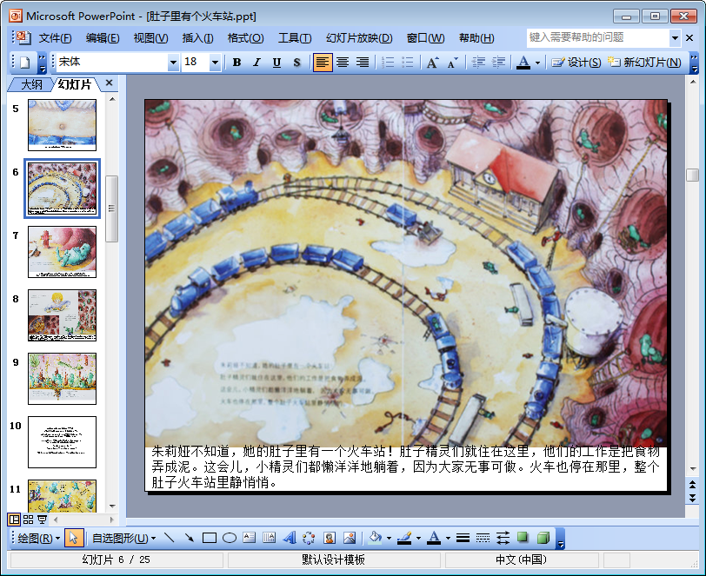Toggle text Shadow formatting
This screenshot has width=706, height=576.
(x=296, y=62)
